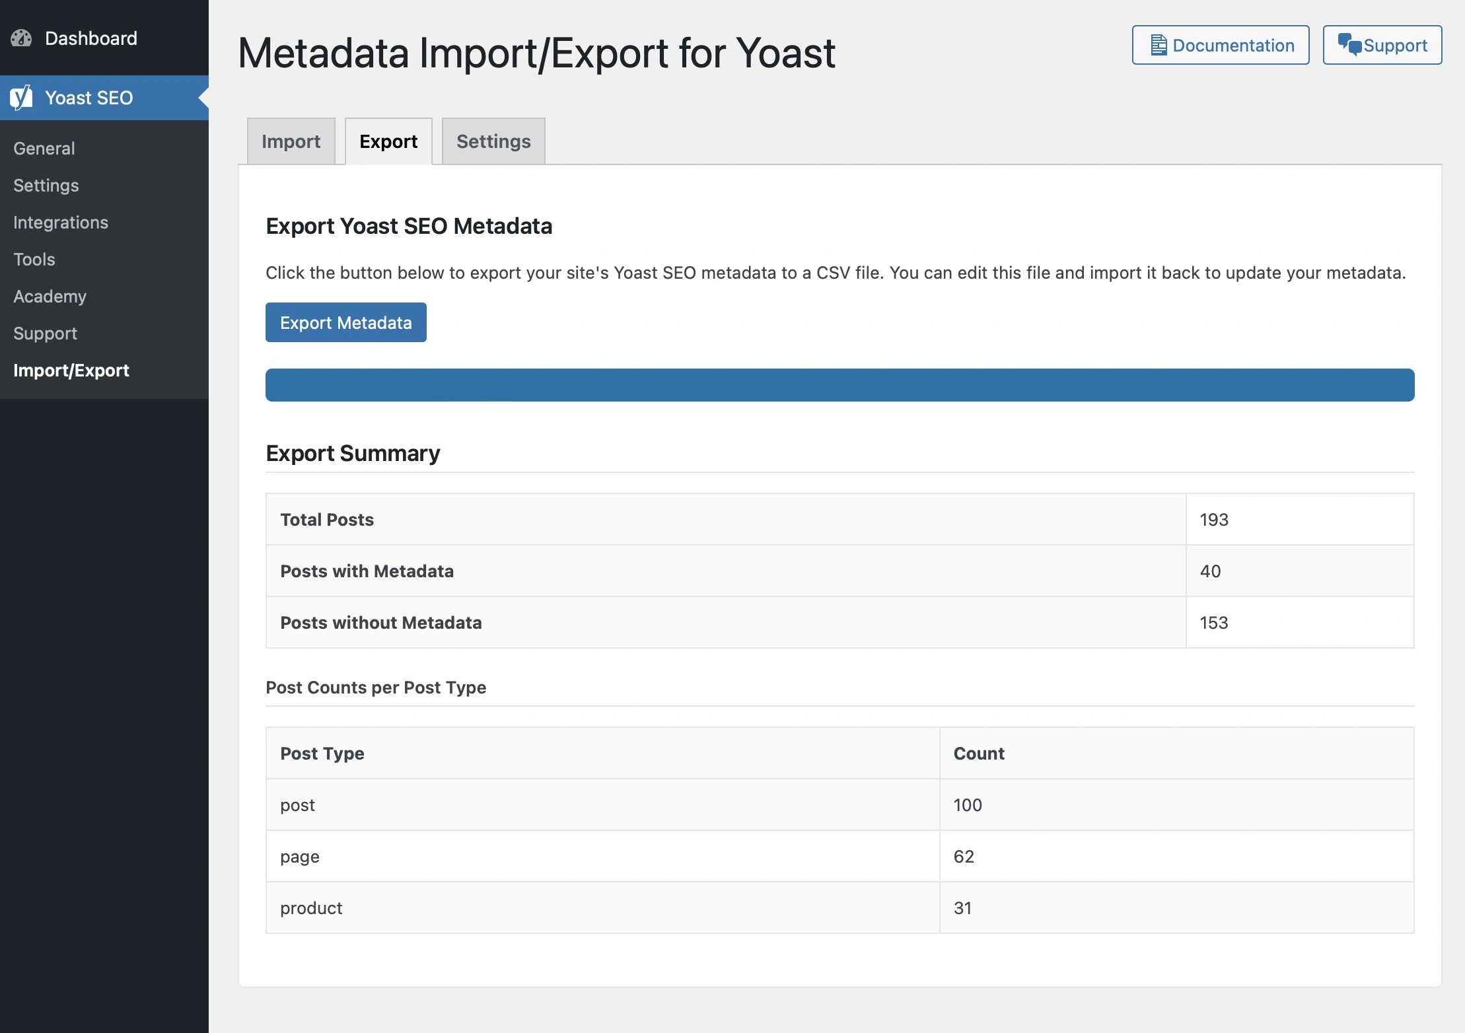Open the Support button in header

tap(1382, 45)
